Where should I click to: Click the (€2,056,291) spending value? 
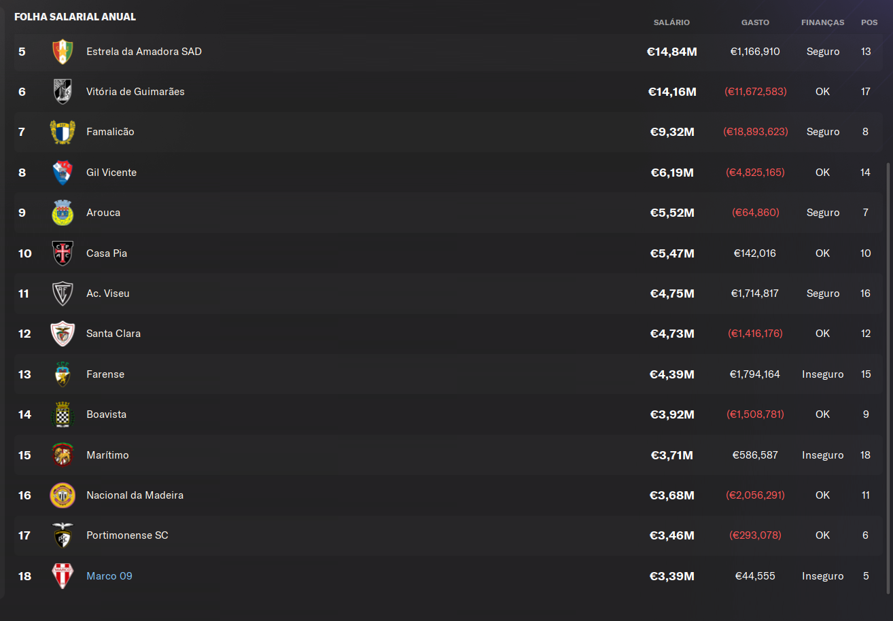[755, 495]
